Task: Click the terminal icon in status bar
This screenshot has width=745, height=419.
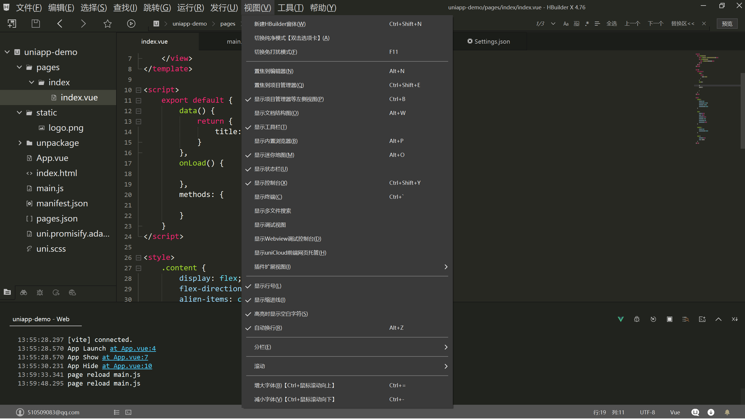Action: pyautogui.click(x=128, y=412)
